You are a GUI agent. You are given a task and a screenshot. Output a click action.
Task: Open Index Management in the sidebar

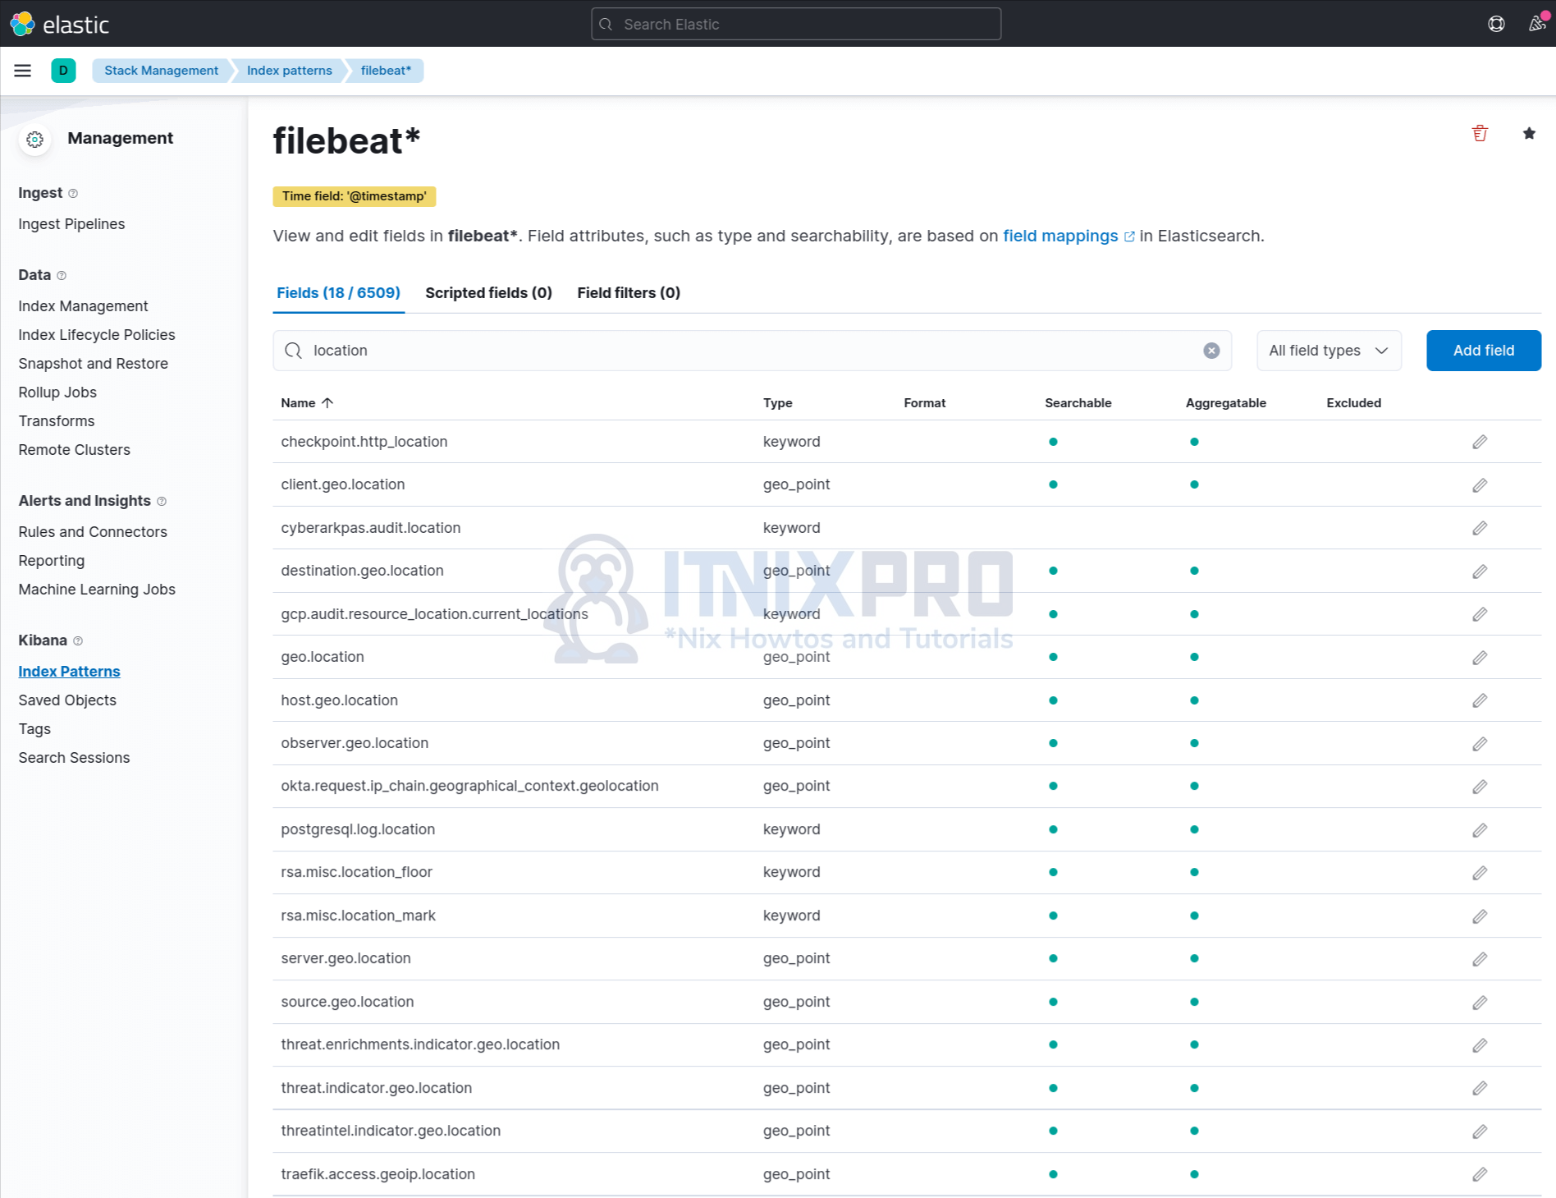point(83,306)
